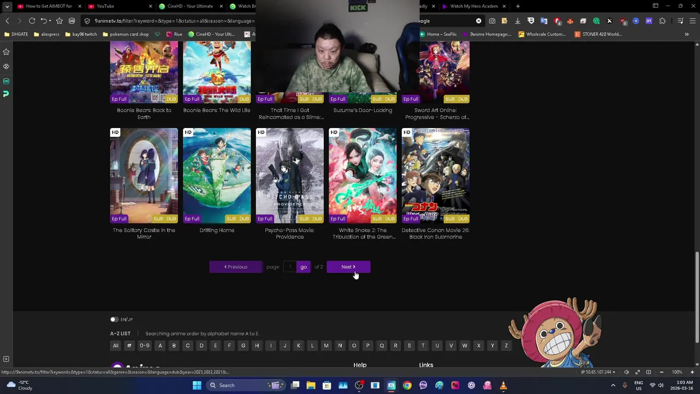Click the go button for page jump

(x=304, y=267)
